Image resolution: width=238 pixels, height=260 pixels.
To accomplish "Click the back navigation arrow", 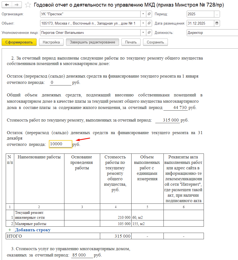I will pos(7,5).
